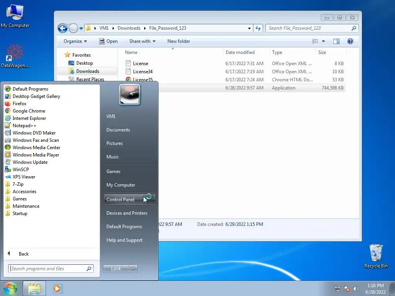Click New folder button
This screenshot has height=296, width=395.
click(x=178, y=41)
